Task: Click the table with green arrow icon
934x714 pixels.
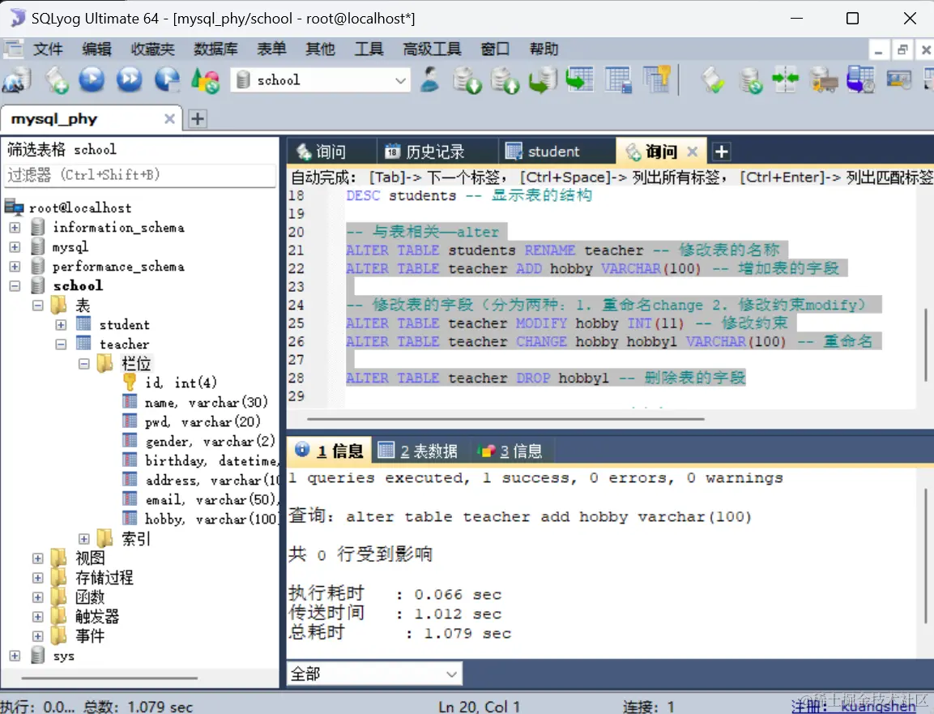Action: pyautogui.click(x=579, y=80)
